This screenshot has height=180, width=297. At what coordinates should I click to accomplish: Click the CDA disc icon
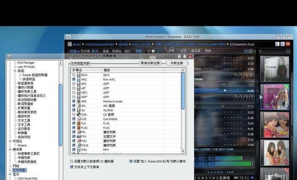click(78, 114)
